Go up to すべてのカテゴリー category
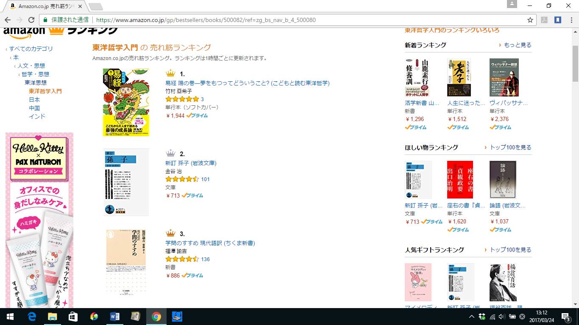 point(31,49)
